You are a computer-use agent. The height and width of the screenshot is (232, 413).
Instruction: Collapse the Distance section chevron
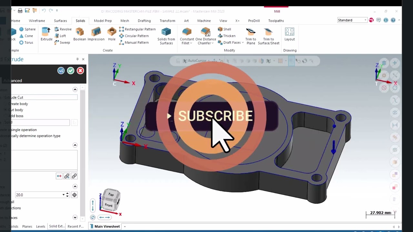[x=75, y=187]
